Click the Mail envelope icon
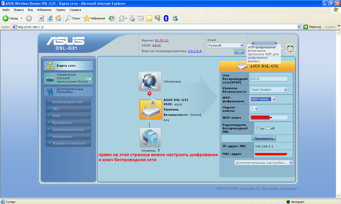This screenshot has width=341, height=204. pyautogui.click(x=122, y=18)
